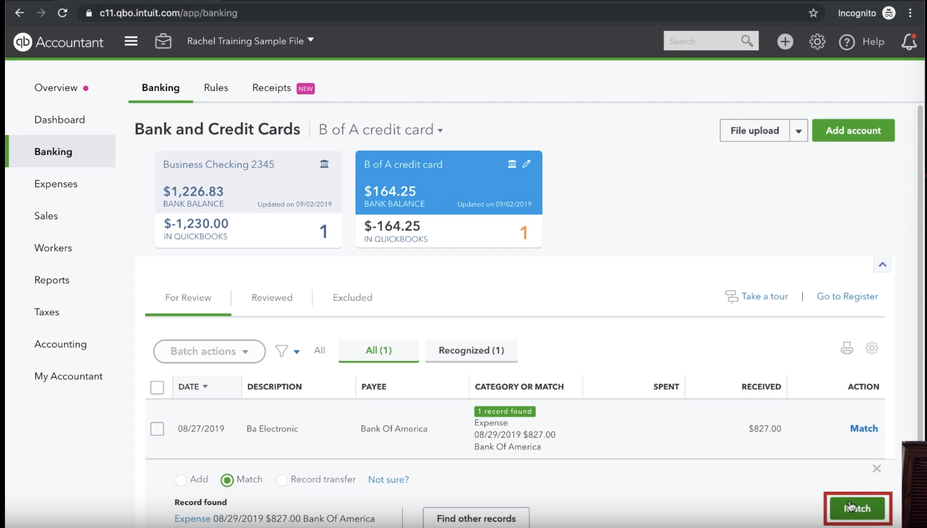Close the expanded transaction panel
Image resolution: width=927 pixels, height=528 pixels.
click(x=876, y=468)
